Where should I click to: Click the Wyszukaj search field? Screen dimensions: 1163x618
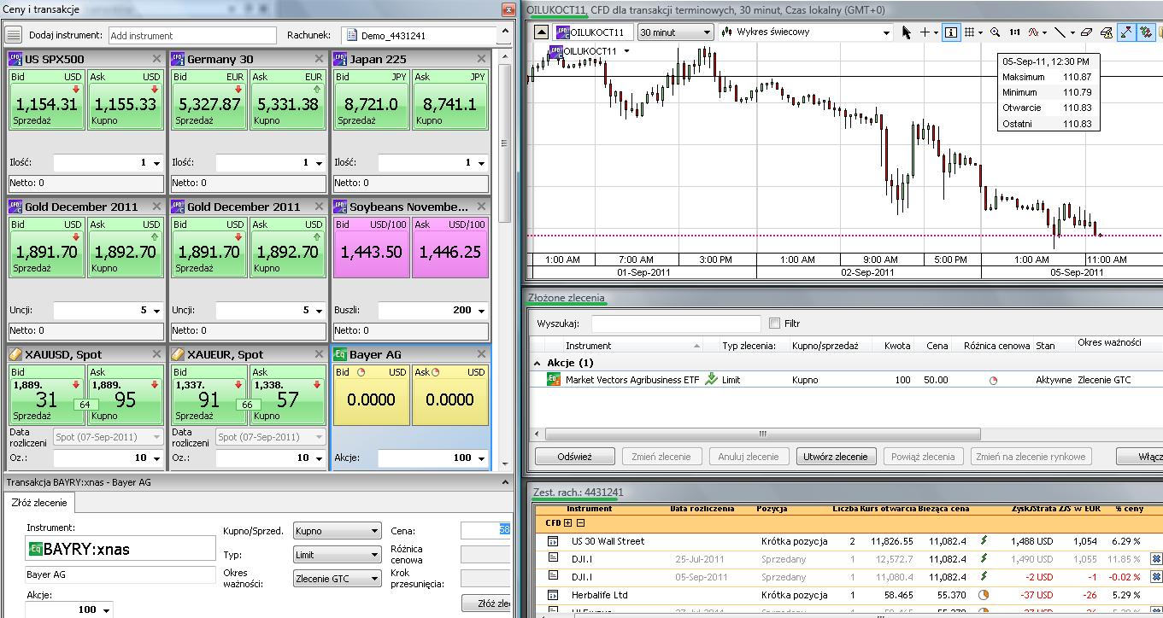pyautogui.click(x=676, y=324)
